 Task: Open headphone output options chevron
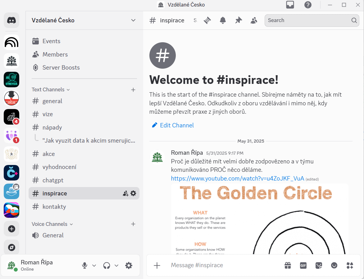click(116, 266)
